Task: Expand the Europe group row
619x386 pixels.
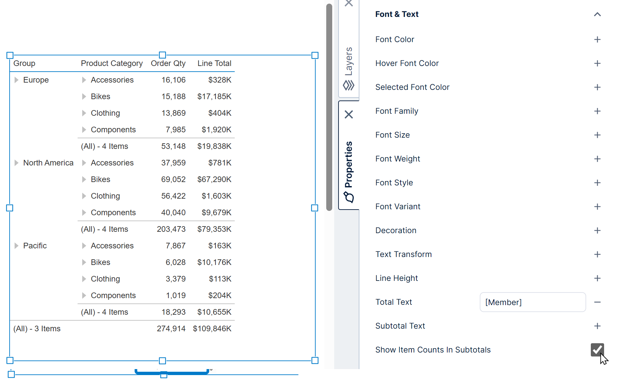Action: coord(16,80)
